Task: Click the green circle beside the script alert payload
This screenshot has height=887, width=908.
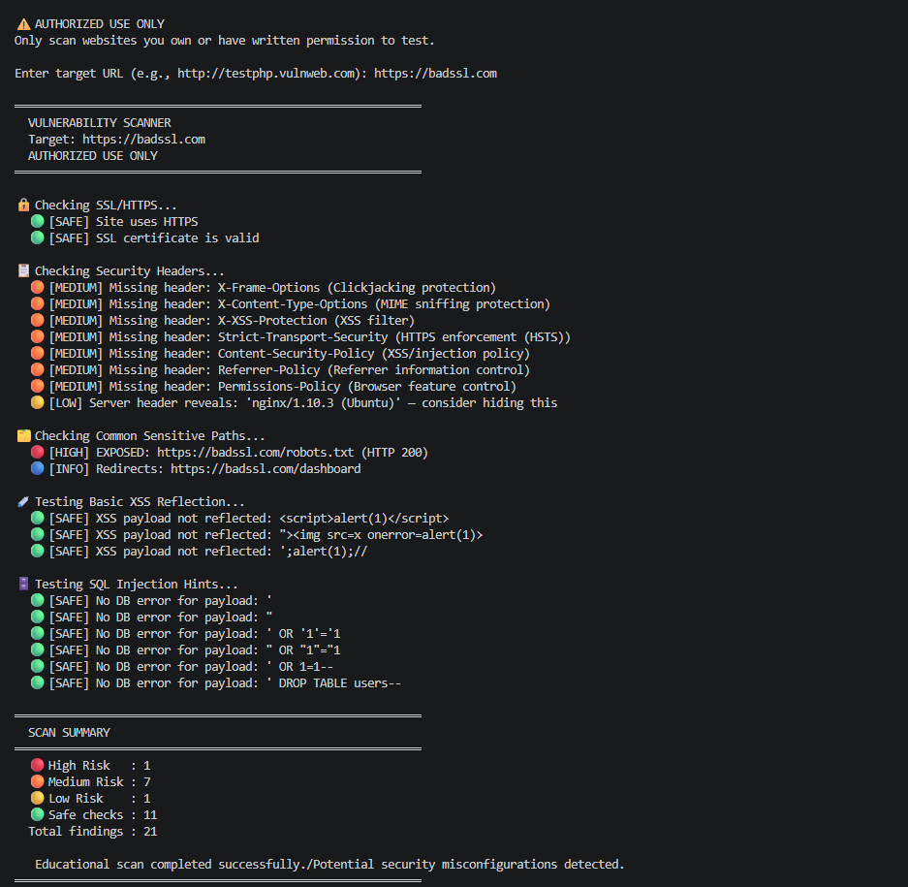Action: pos(38,518)
